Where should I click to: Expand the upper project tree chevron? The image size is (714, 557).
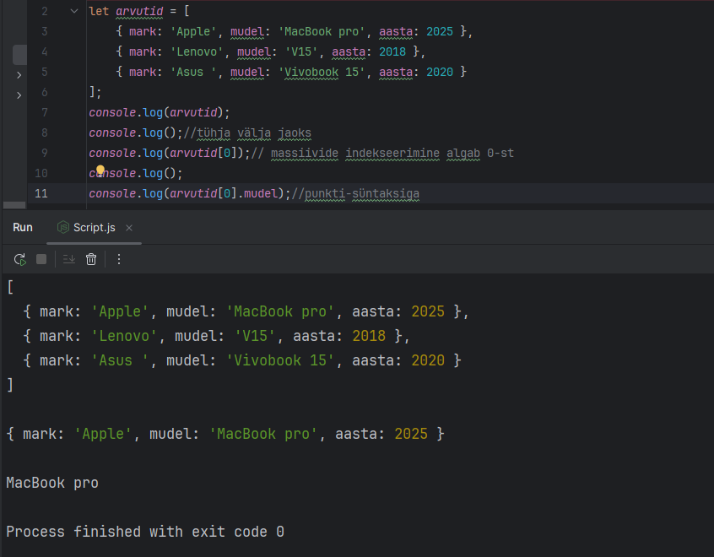pos(19,75)
